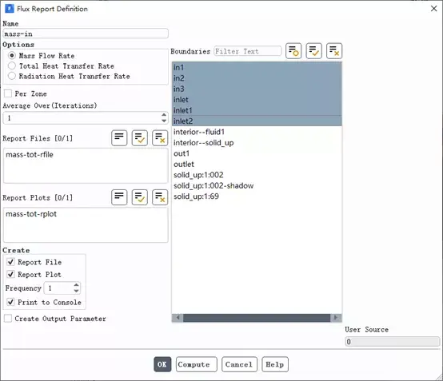Increase the Frequency spinner value
The image size is (443, 381).
(76, 285)
